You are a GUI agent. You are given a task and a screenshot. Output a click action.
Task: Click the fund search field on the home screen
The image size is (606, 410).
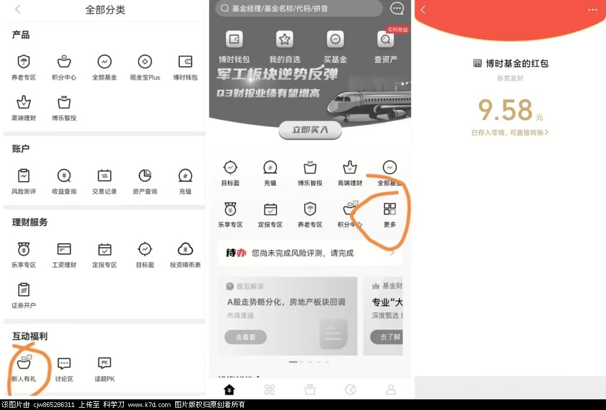(x=299, y=8)
